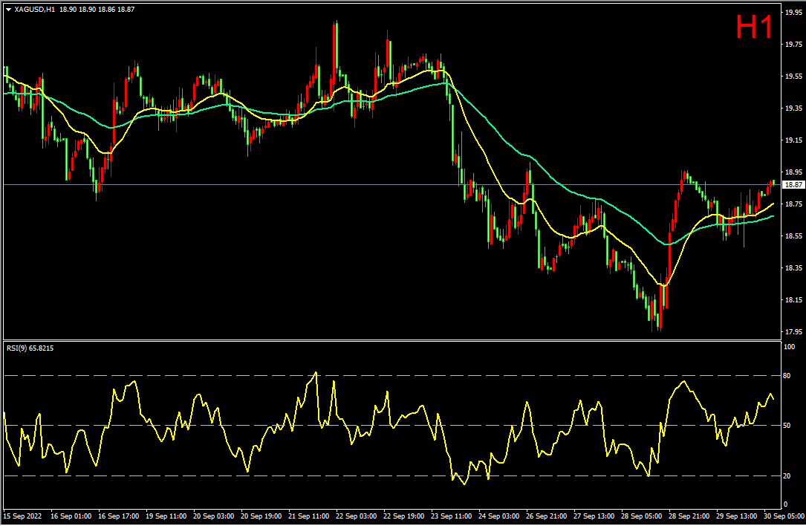Select the 29 Sep 13:00 time label
Image resolution: width=806 pixels, height=526 pixels.
737,516
